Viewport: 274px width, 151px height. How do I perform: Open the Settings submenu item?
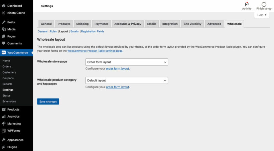point(8,90)
